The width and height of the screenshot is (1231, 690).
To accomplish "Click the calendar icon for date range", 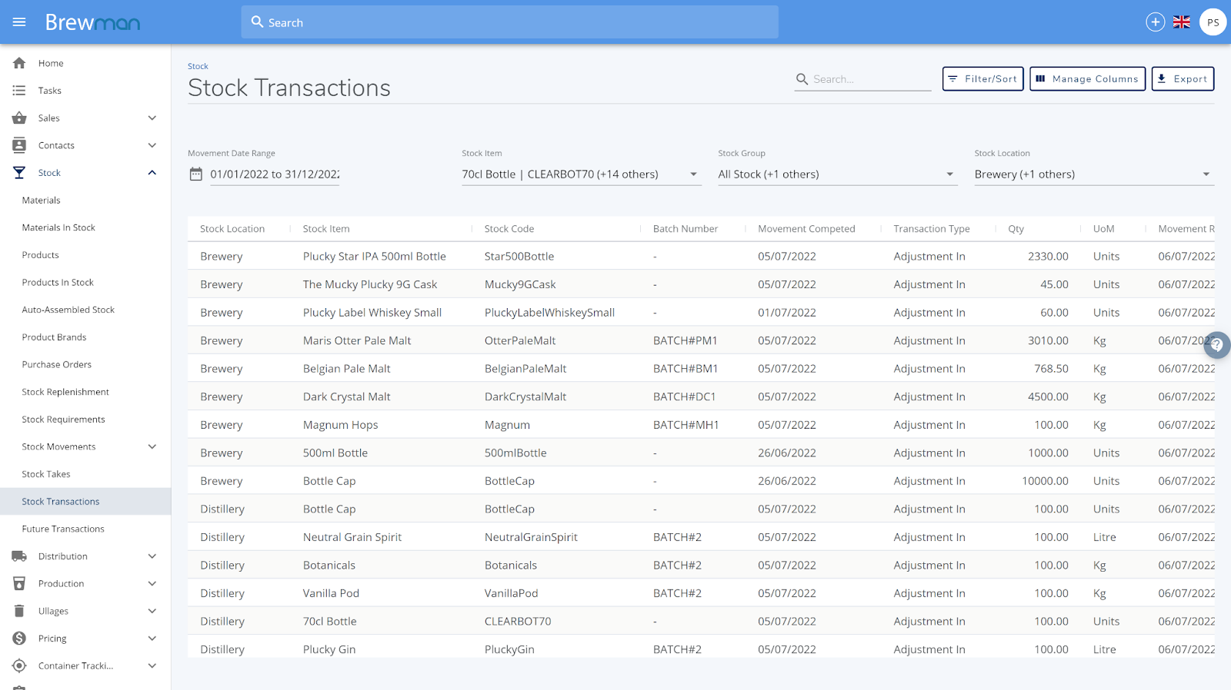I will coord(196,174).
